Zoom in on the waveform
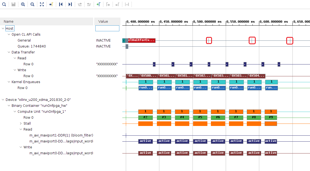Image resolution: width=310 pixels, height=171 pixels. pos(23,4)
